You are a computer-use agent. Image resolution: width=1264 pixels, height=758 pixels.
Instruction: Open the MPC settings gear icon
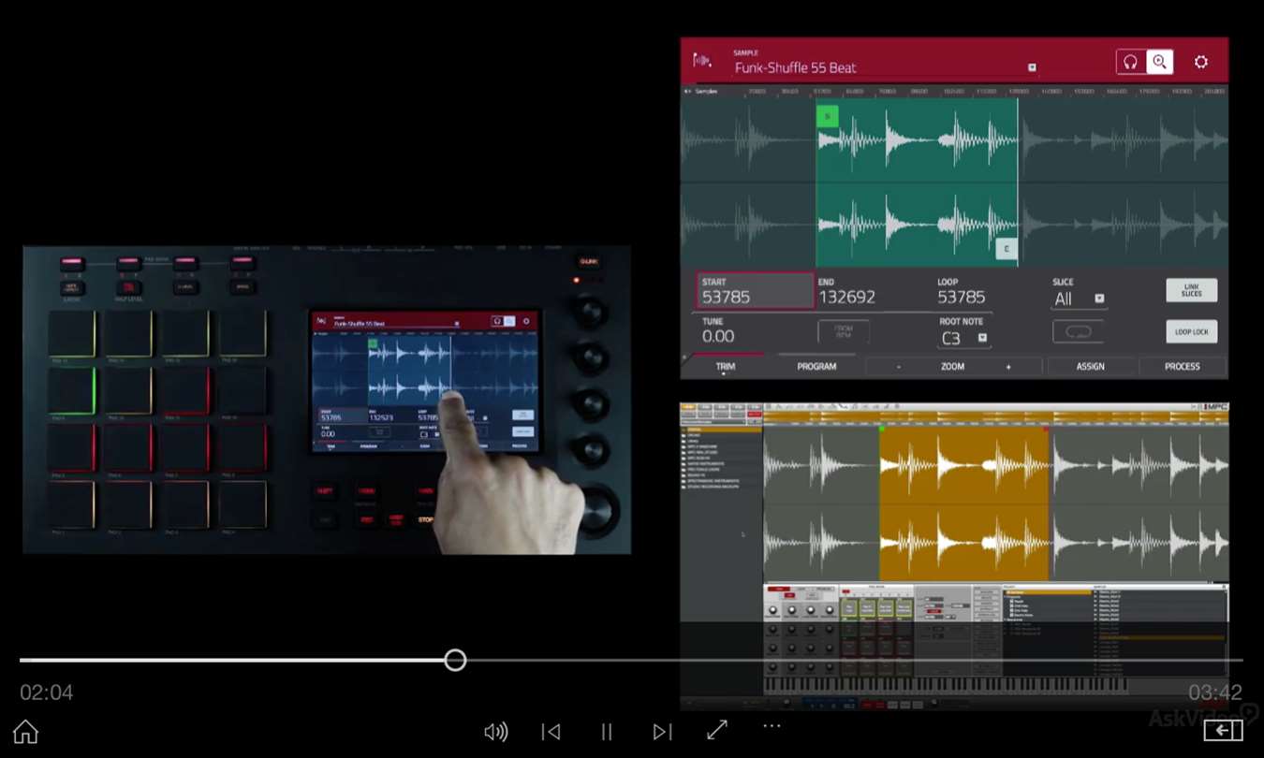click(x=1201, y=62)
